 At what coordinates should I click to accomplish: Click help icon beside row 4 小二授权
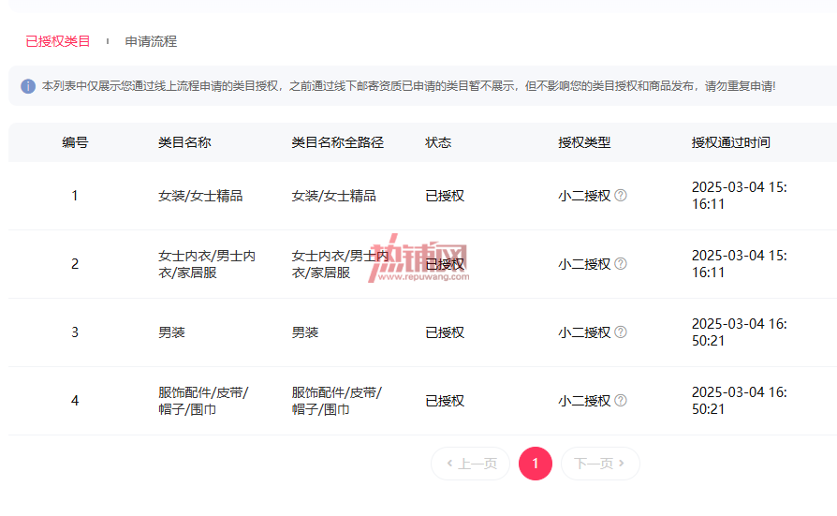click(x=621, y=401)
